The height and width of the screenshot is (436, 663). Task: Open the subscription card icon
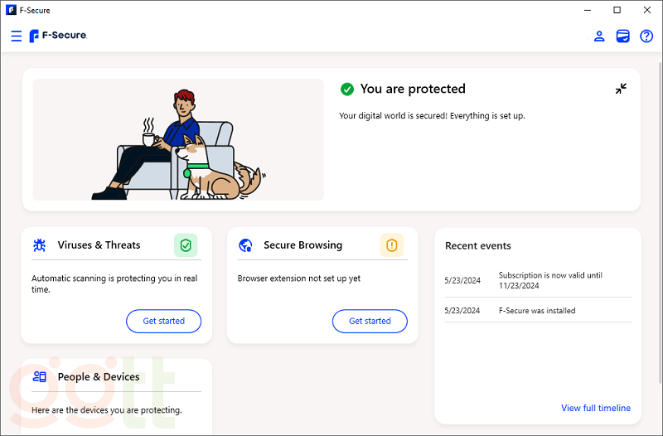(623, 36)
